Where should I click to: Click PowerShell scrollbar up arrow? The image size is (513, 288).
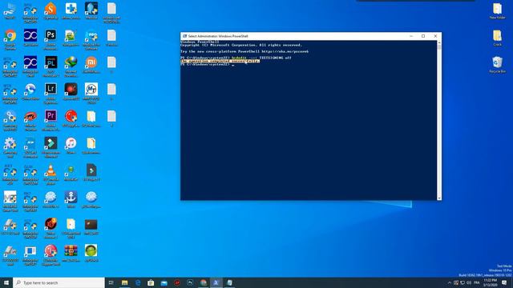pyautogui.click(x=439, y=42)
